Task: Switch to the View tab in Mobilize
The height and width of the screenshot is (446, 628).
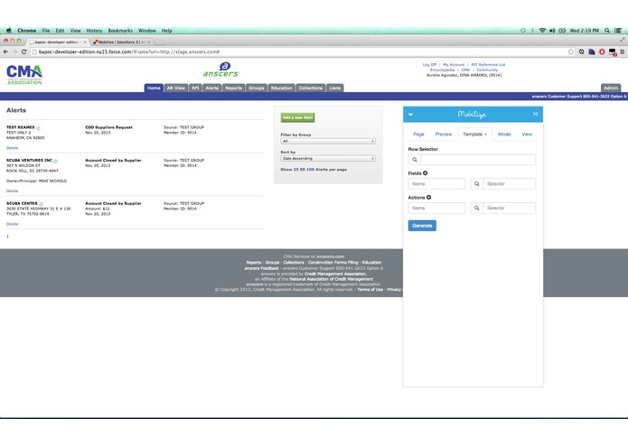Action: [x=527, y=135]
